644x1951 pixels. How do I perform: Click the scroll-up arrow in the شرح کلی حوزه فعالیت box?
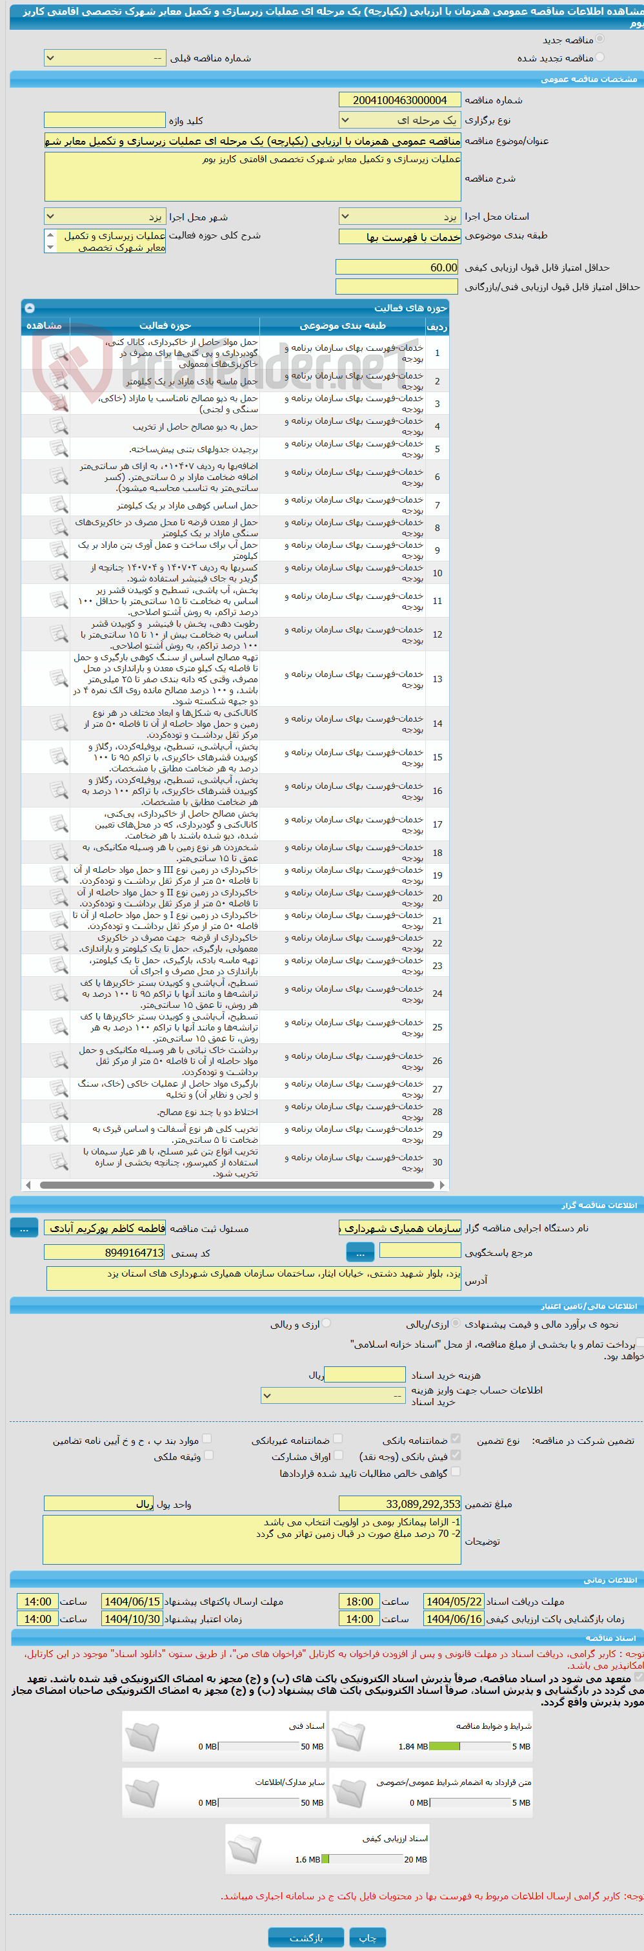point(51,235)
